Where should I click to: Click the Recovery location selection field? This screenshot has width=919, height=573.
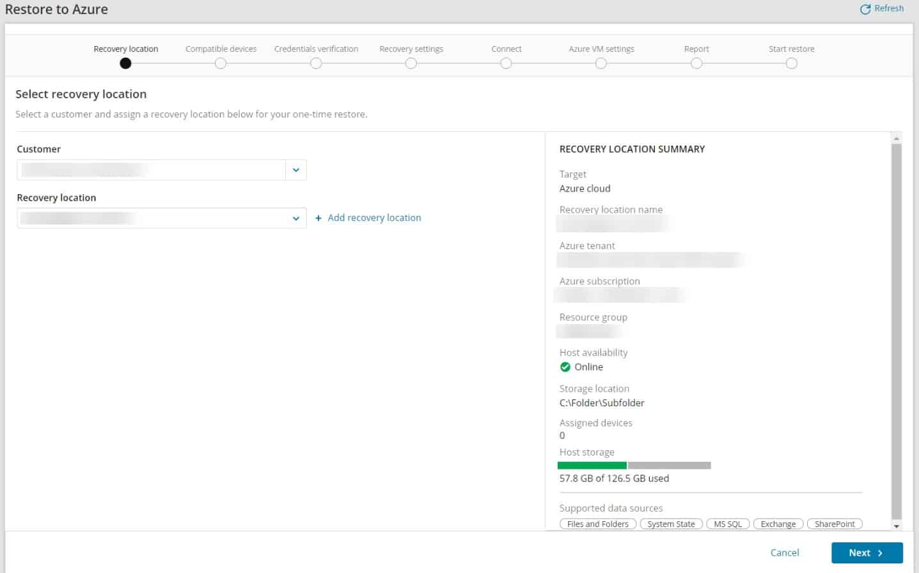pyautogui.click(x=162, y=218)
